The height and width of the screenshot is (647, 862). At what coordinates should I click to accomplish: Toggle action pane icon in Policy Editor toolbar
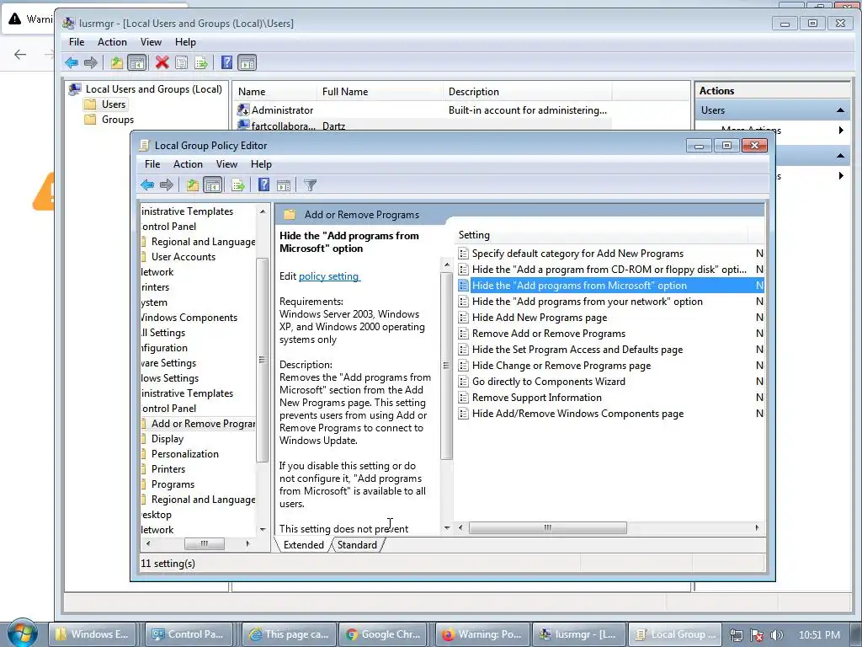click(284, 185)
